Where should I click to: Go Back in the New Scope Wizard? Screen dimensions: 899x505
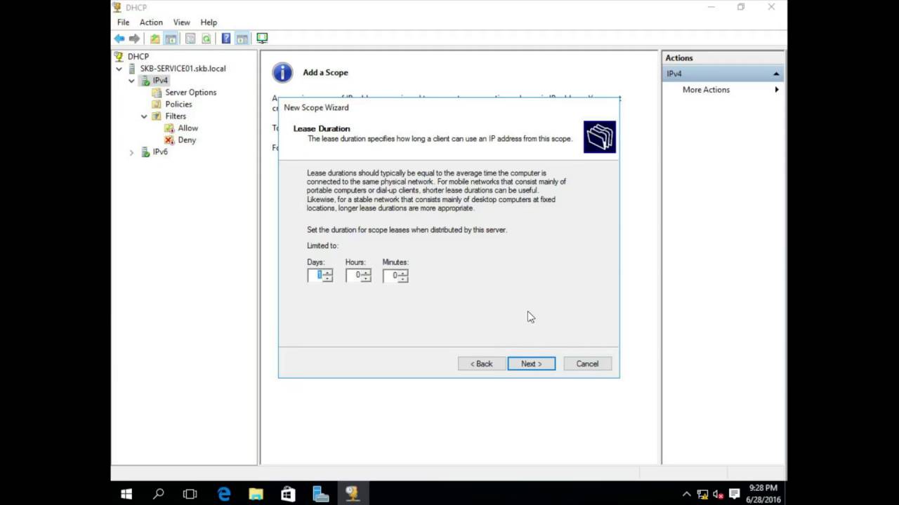click(481, 363)
